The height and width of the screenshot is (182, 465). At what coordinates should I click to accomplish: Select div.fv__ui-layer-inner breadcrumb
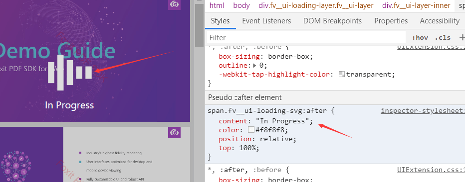pos(416,5)
